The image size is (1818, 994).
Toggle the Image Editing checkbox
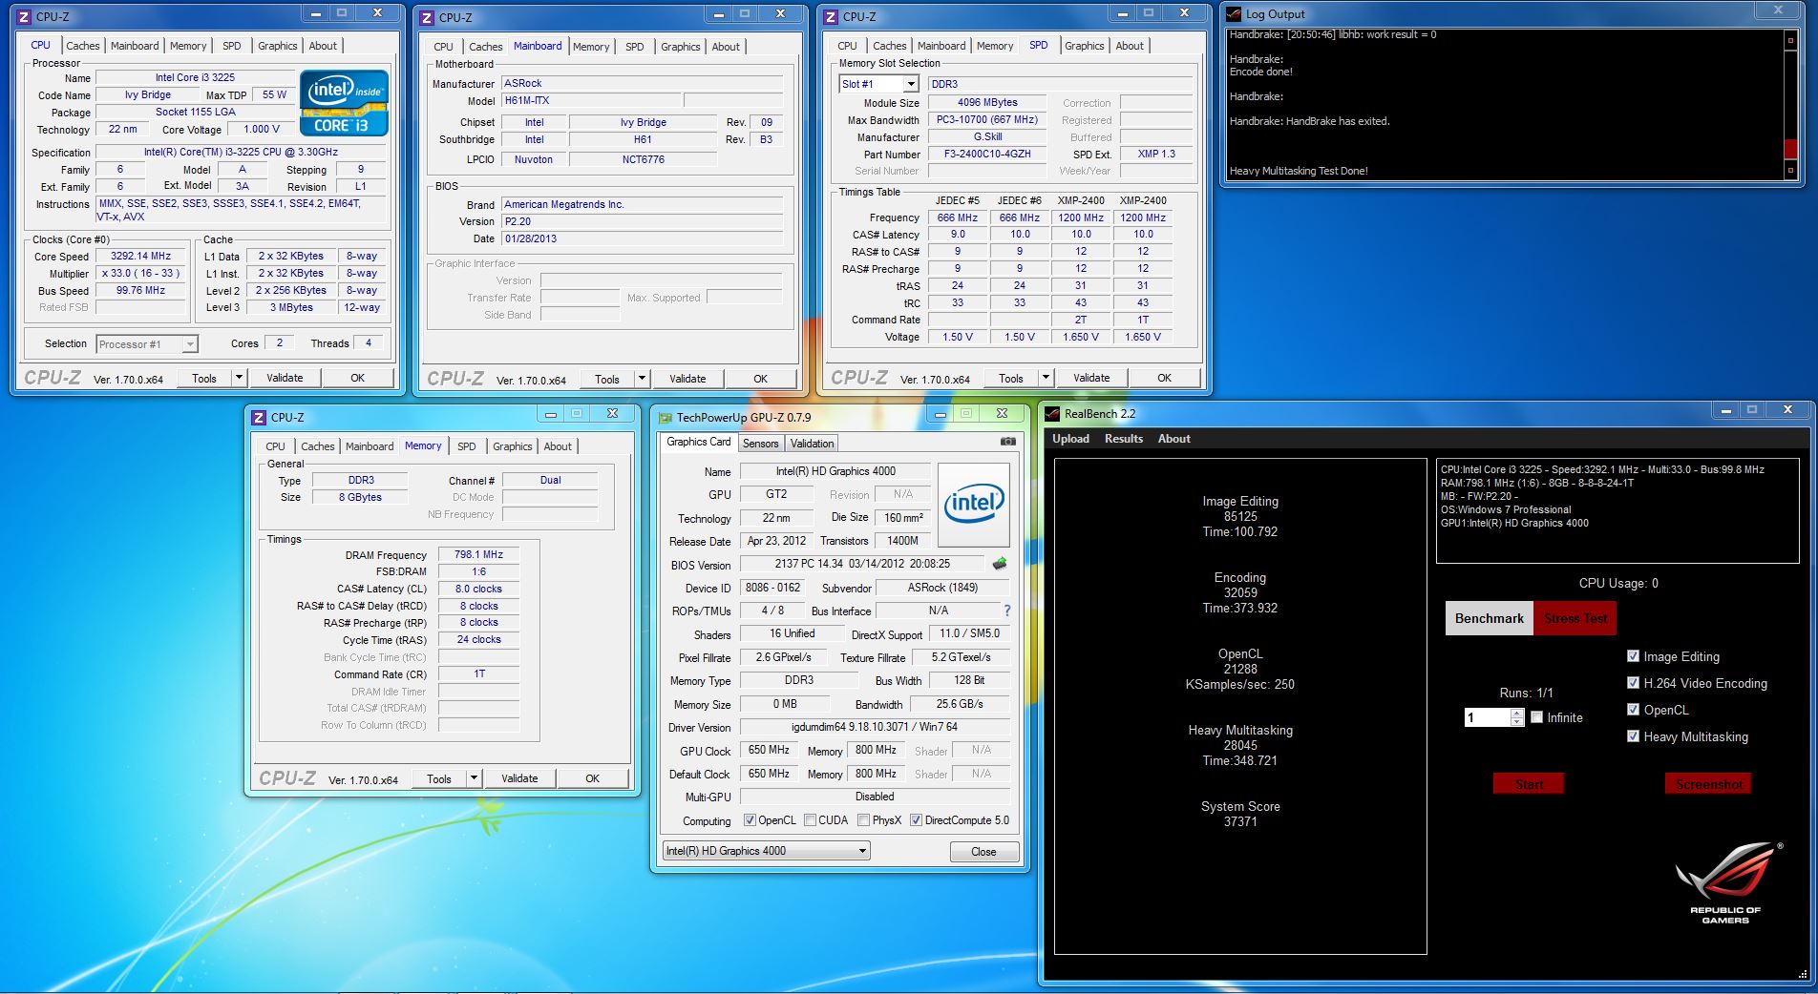coord(1633,656)
